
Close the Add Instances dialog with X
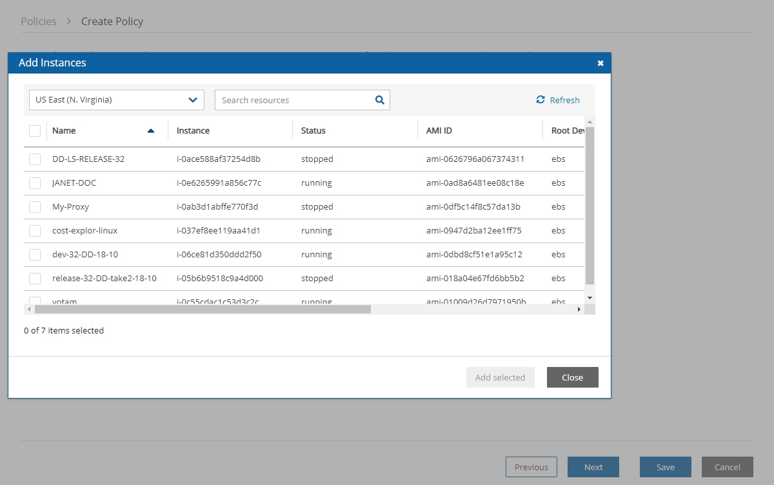600,63
